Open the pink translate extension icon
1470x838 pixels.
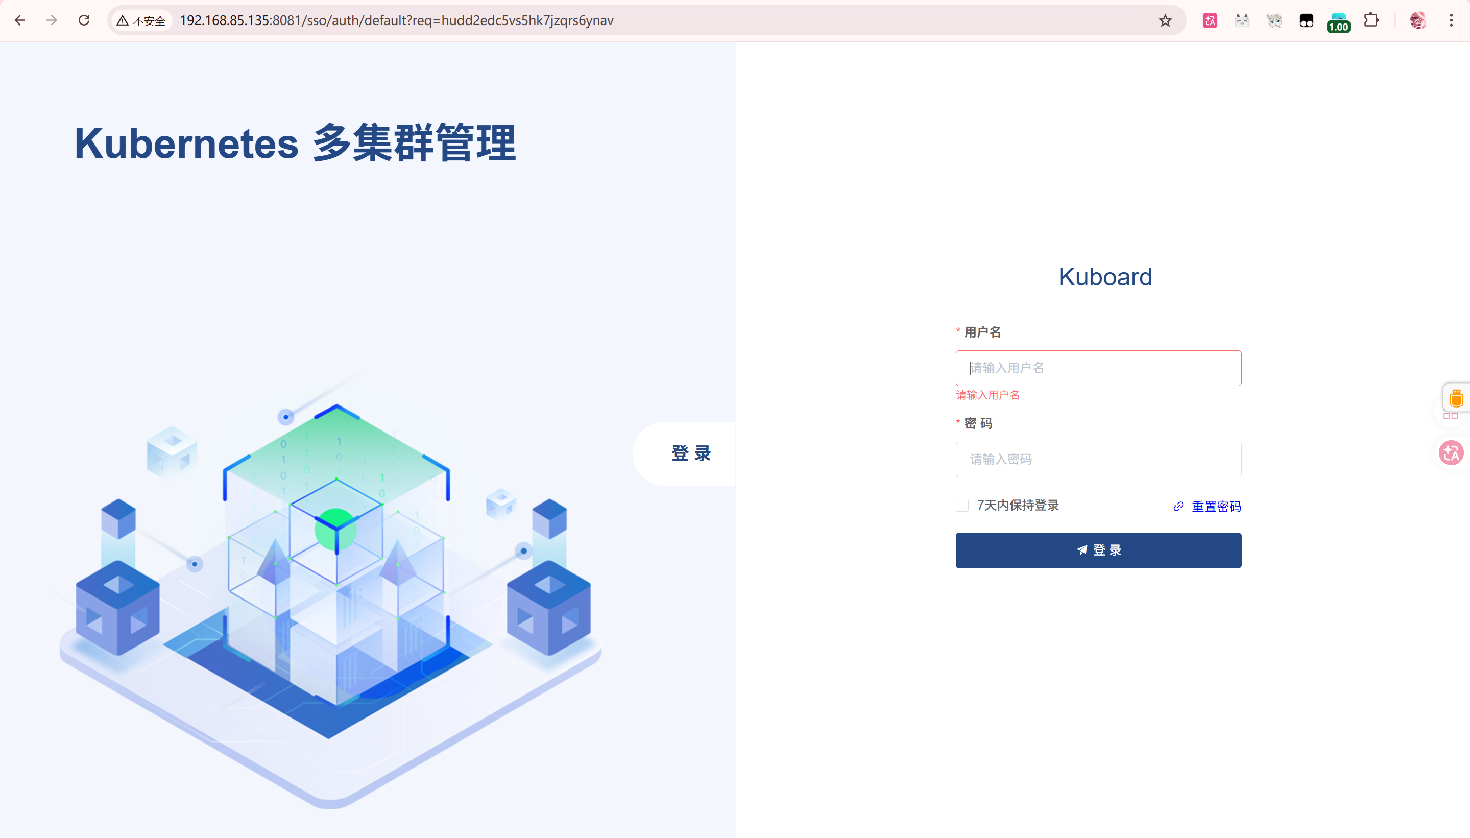1210,21
